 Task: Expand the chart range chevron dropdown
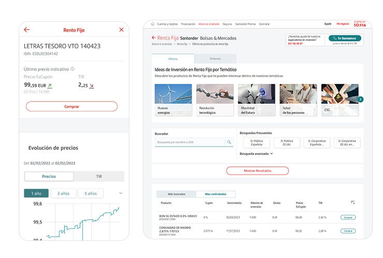click(121, 193)
